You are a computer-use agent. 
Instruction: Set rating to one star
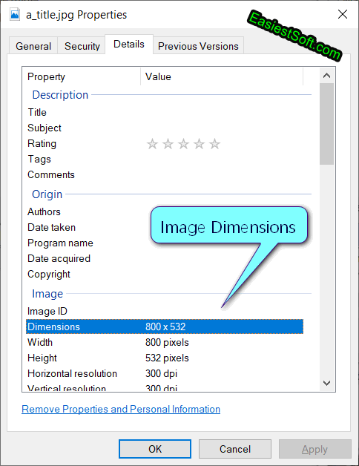(x=152, y=144)
